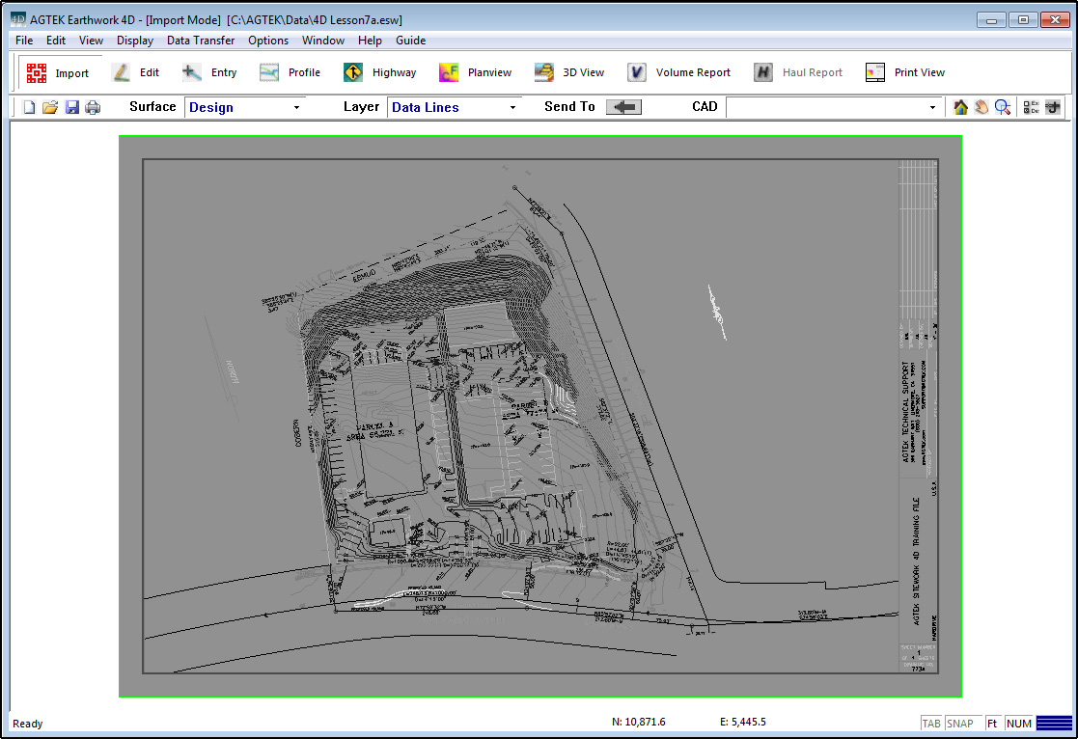Screen dimensions: 1078x739
Task: Click the Save file icon
Action: [x=72, y=107]
